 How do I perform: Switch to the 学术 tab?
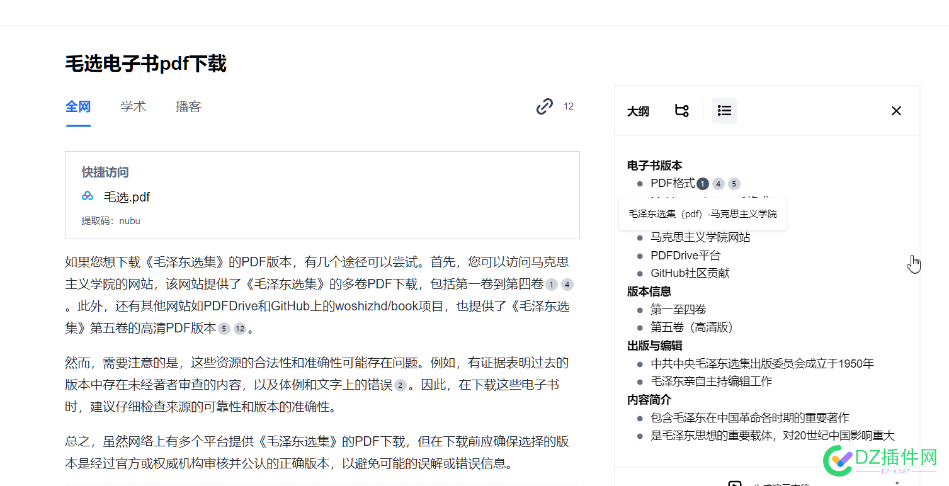pyautogui.click(x=134, y=107)
